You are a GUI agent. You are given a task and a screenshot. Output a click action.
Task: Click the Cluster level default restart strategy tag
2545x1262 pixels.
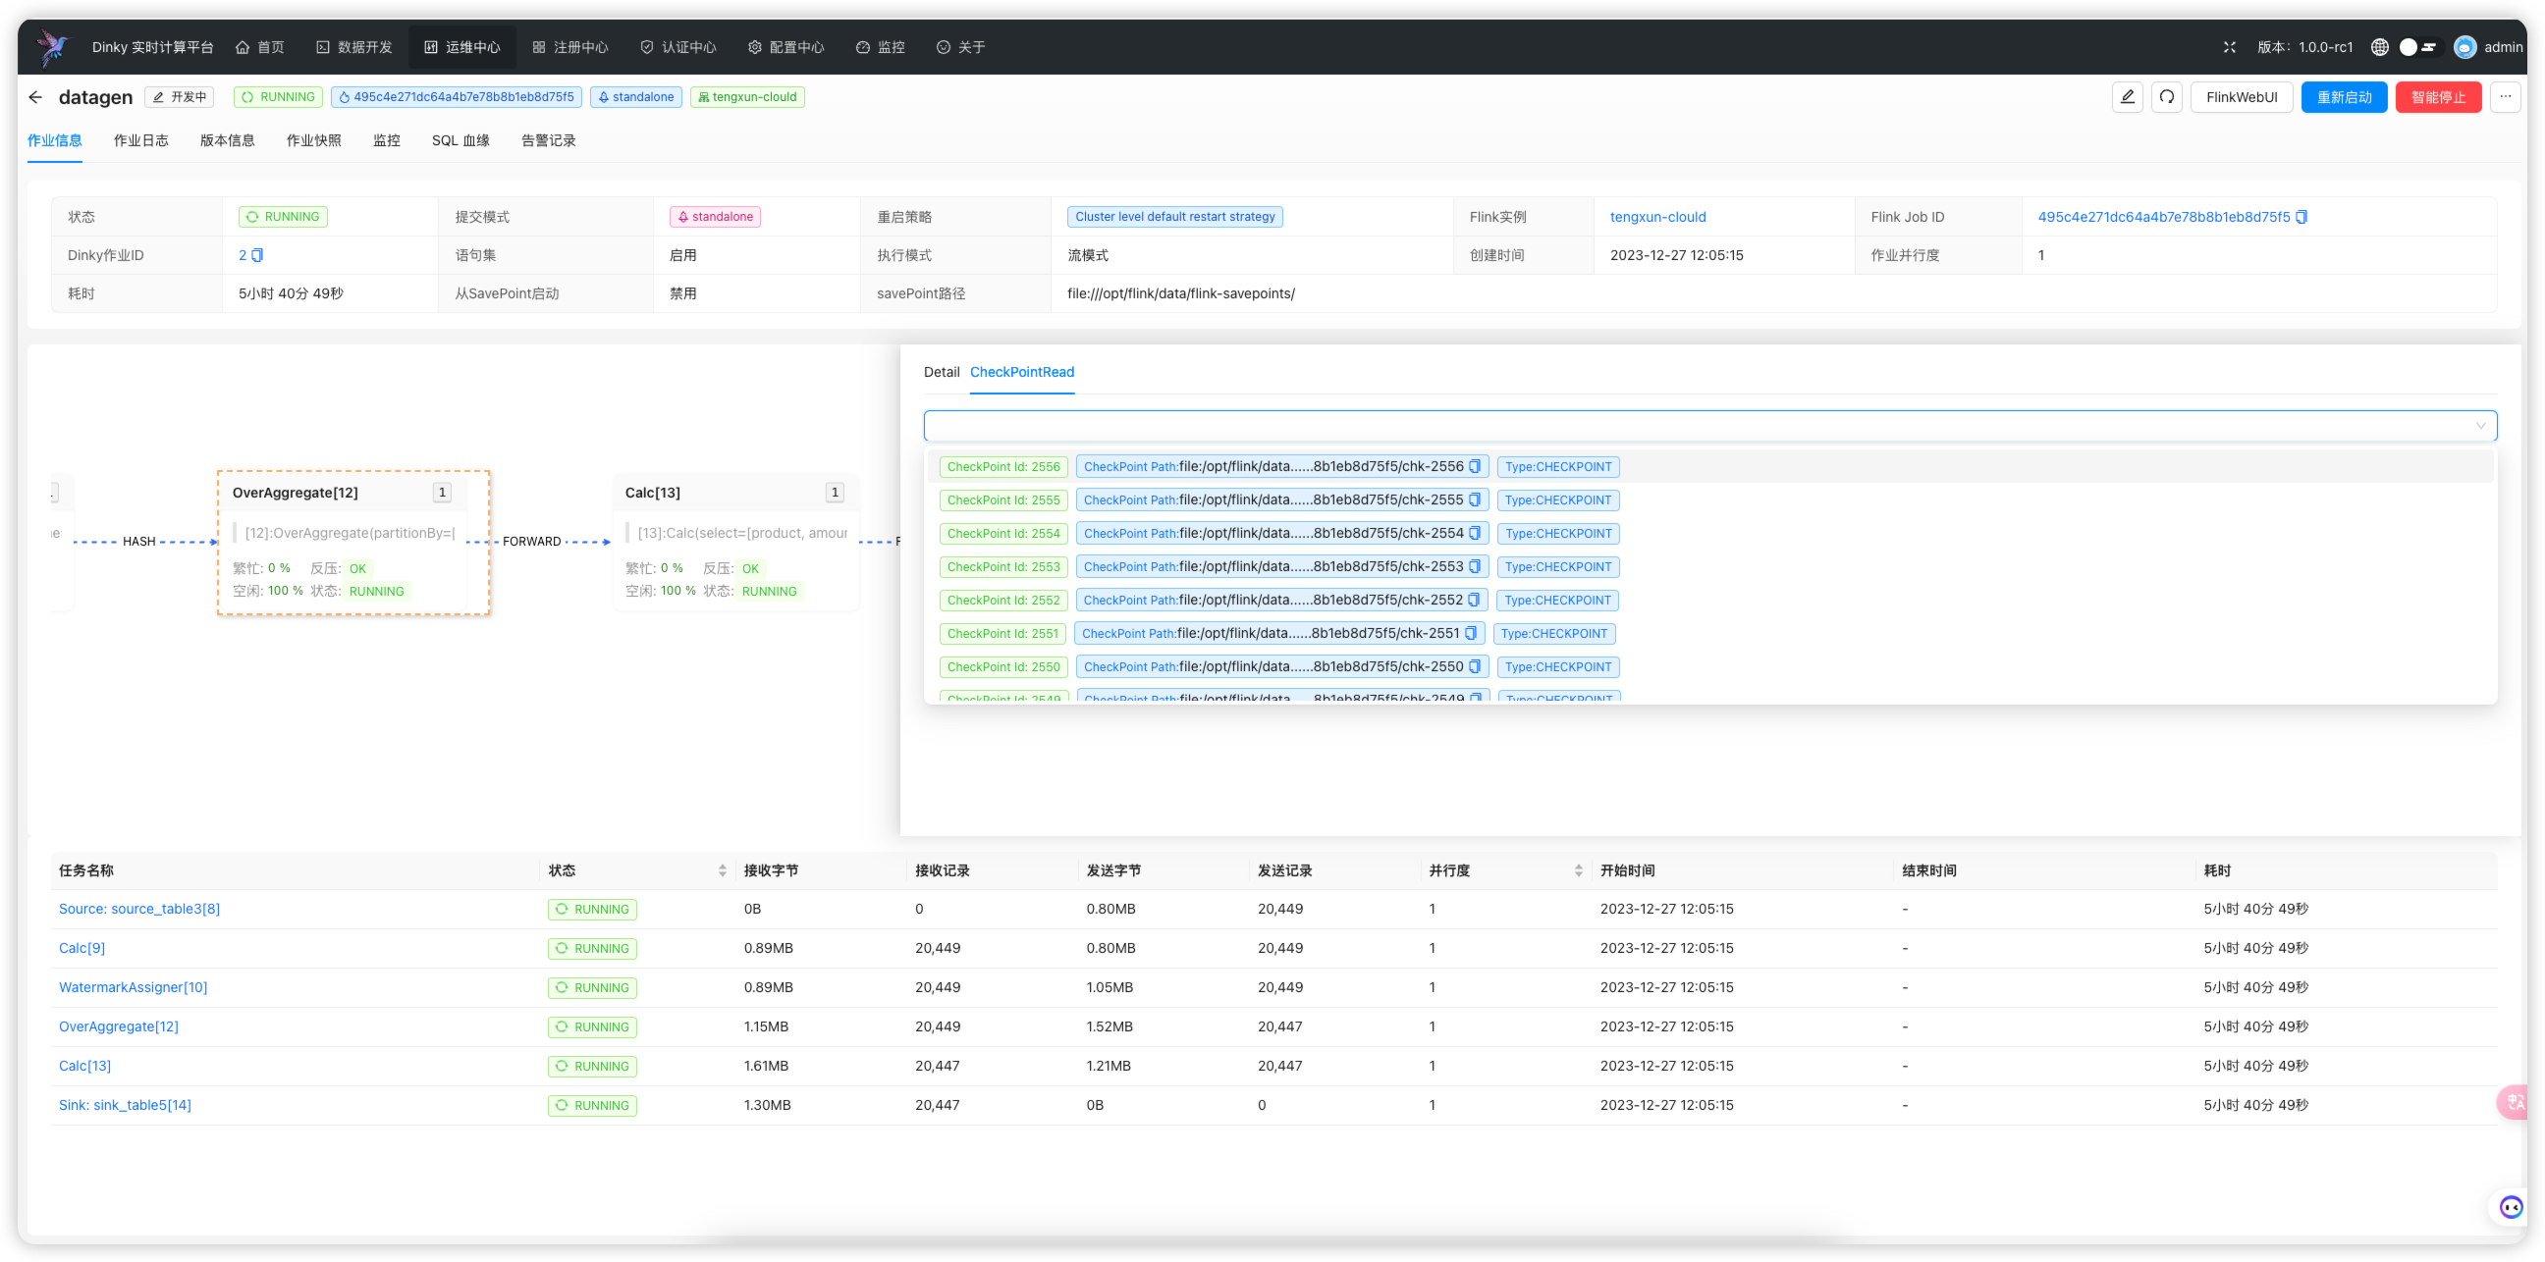click(x=1174, y=217)
